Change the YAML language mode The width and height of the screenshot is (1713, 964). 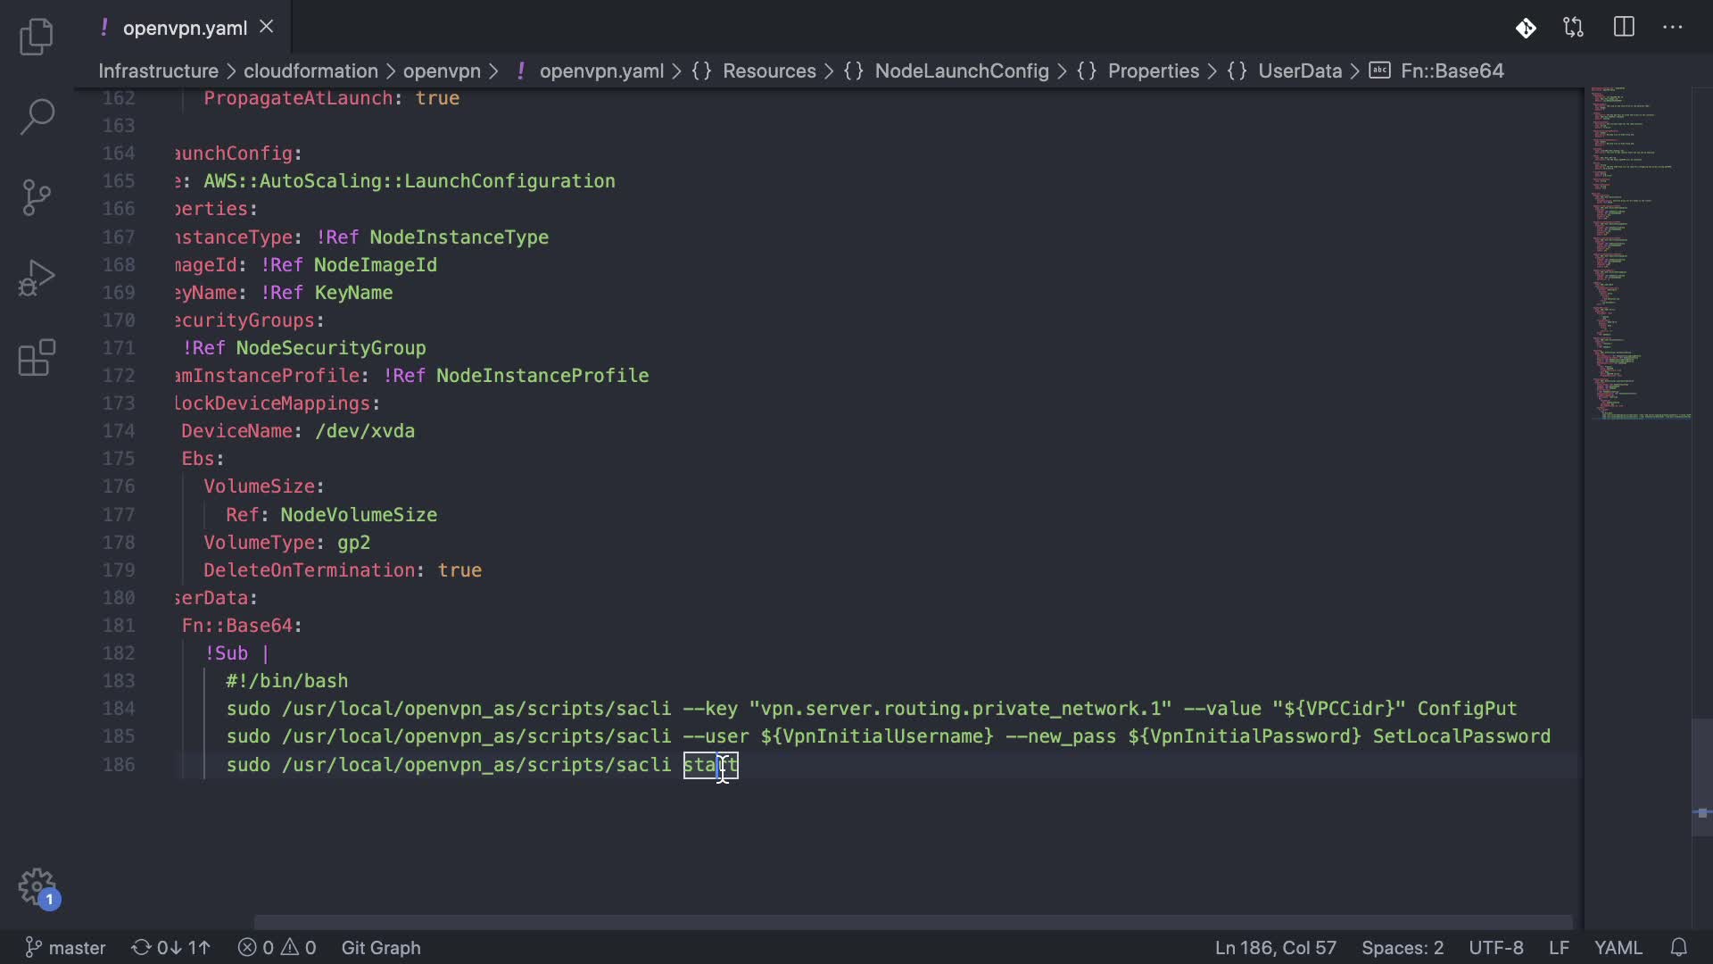pos(1618,947)
